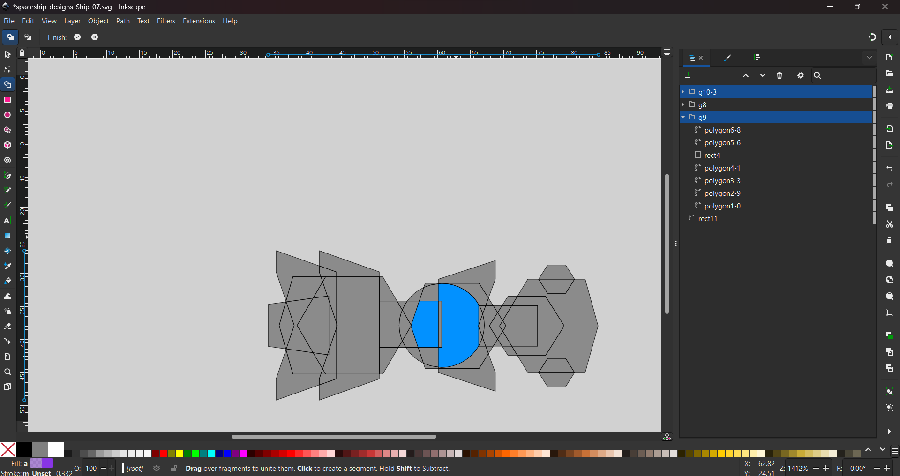
Task: Switch to the Fill and Stroke tab
Action: click(727, 58)
